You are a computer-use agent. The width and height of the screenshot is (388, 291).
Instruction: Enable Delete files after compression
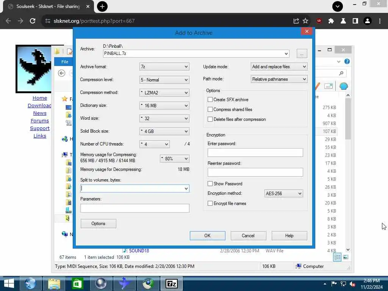[210, 119]
